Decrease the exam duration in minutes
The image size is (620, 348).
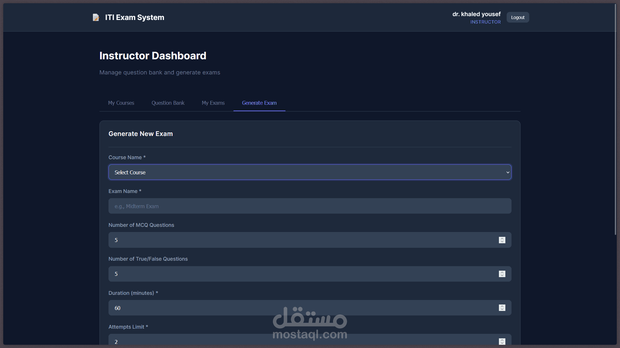point(502,309)
